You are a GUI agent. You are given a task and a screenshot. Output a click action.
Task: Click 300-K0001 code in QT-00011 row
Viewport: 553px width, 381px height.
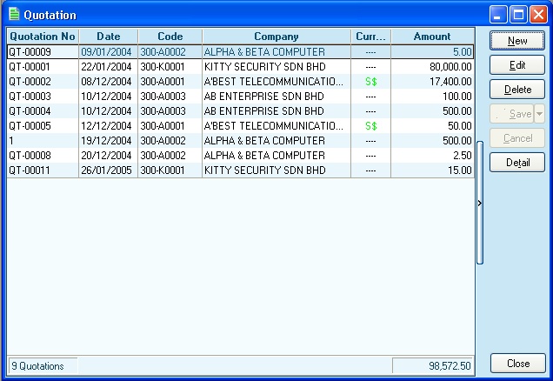pyautogui.click(x=163, y=170)
